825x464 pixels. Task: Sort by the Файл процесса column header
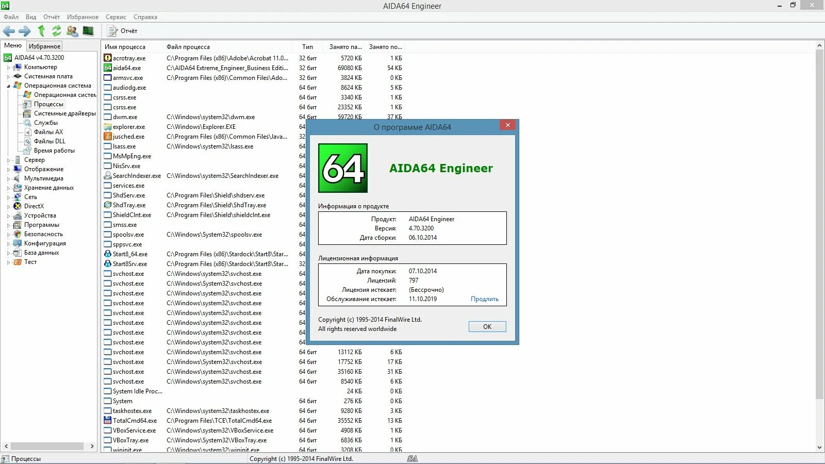[227, 47]
